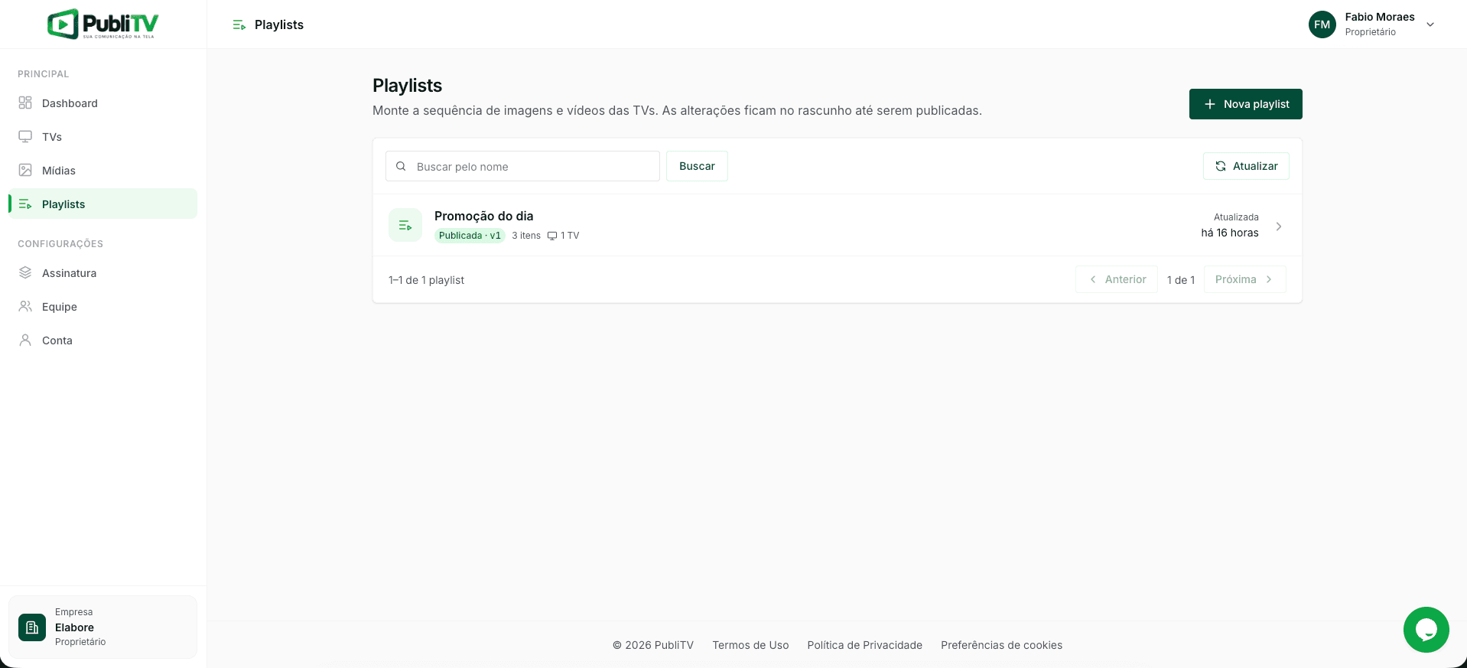Expand the Fabio Moraes account dropdown
Viewport: 1467px width, 668px height.
(x=1430, y=24)
